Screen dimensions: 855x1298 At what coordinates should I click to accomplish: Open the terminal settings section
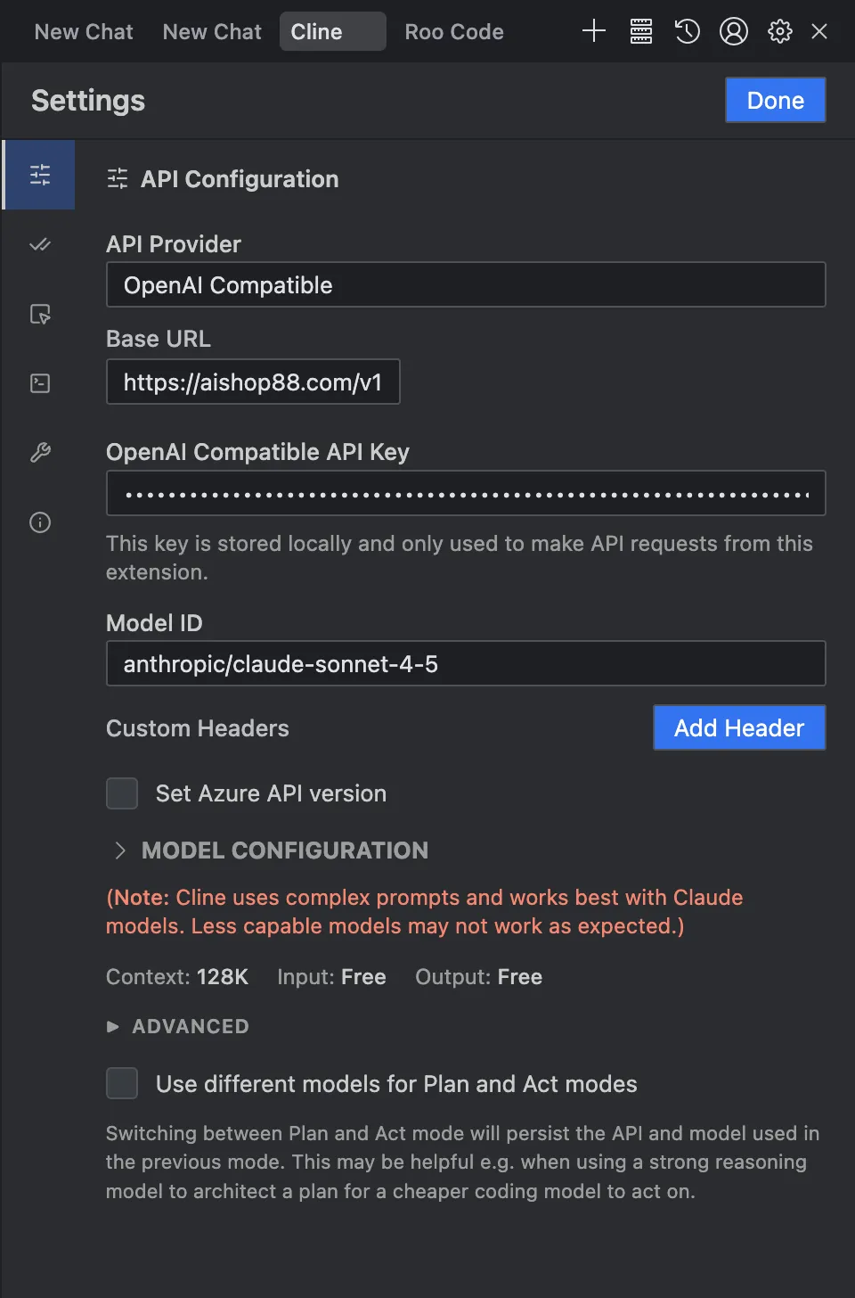click(38, 382)
